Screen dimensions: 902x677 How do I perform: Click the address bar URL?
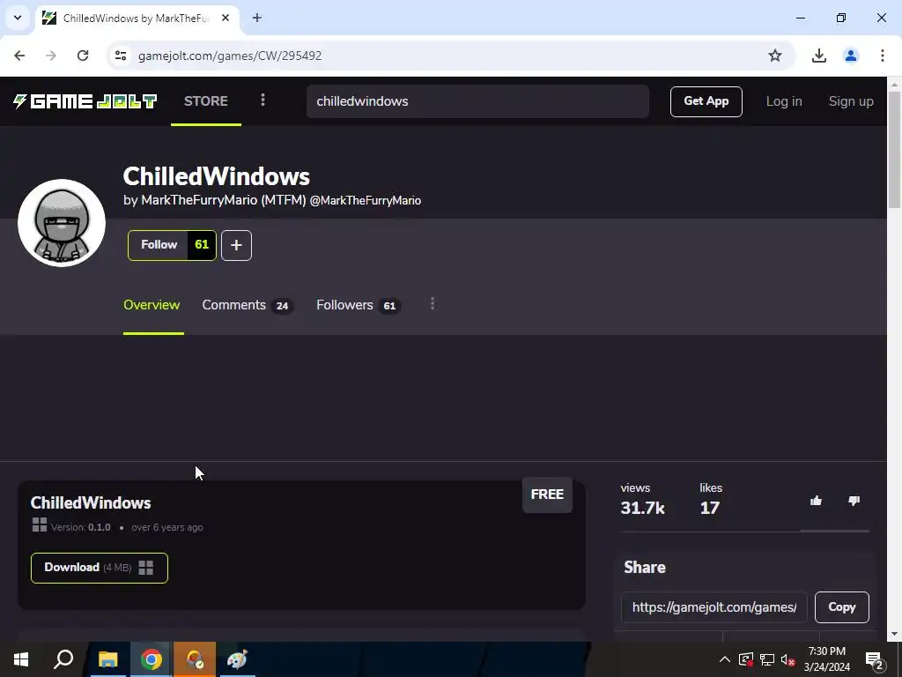click(x=230, y=56)
